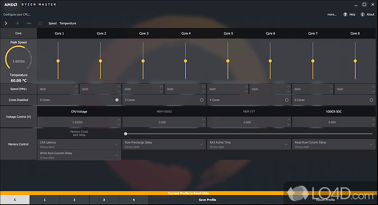Click the square restore icon in toolbar
The height and width of the screenshot is (205, 378).
tap(40, 23)
